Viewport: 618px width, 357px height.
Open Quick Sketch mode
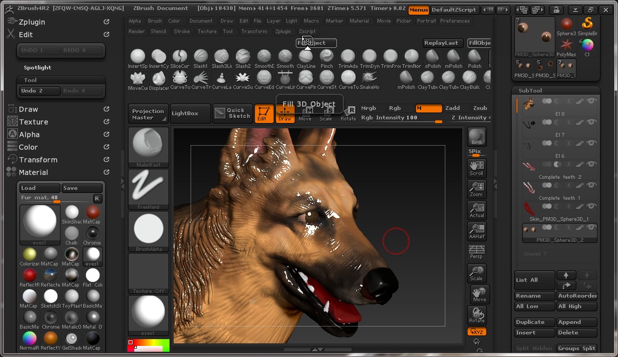click(x=233, y=114)
